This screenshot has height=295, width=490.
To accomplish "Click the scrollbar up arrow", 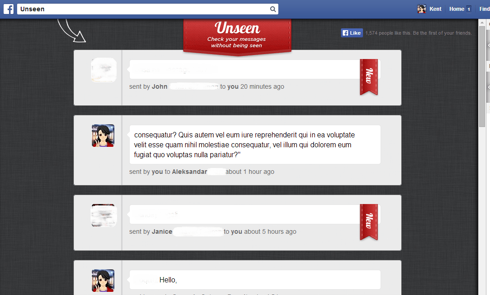I will pos(482,23).
